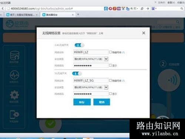Open the File(F) menu

161,3
